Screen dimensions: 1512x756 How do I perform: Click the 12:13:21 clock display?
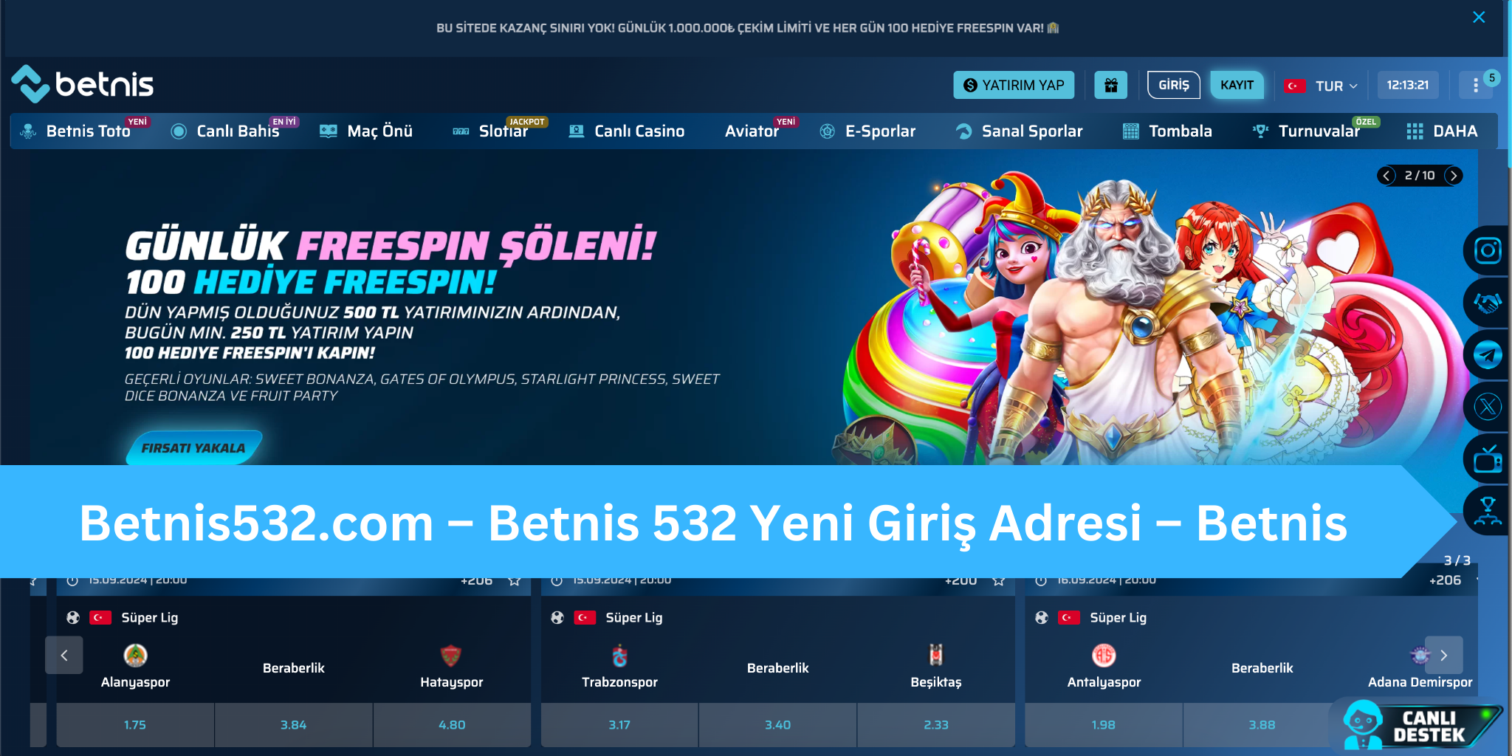1408,85
